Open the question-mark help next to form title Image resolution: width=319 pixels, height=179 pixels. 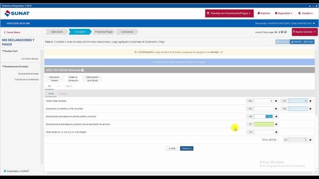(x=82, y=70)
